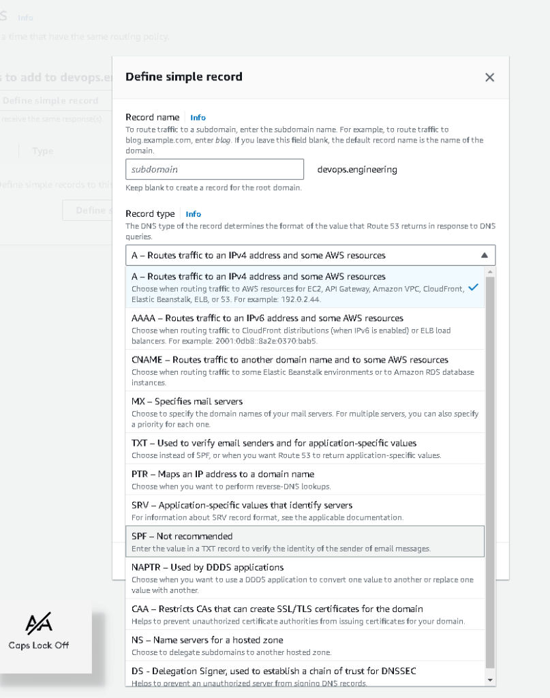
Task: Click the Record name Info link
Action: (x=198, y=117)
